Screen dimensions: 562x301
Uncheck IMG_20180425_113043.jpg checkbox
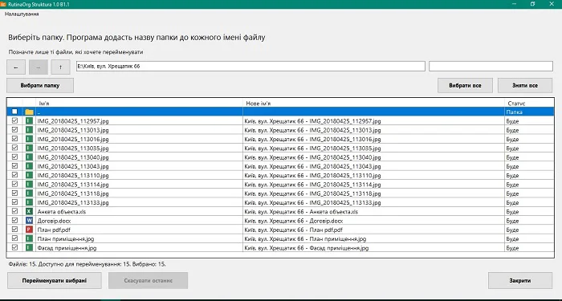14,166
